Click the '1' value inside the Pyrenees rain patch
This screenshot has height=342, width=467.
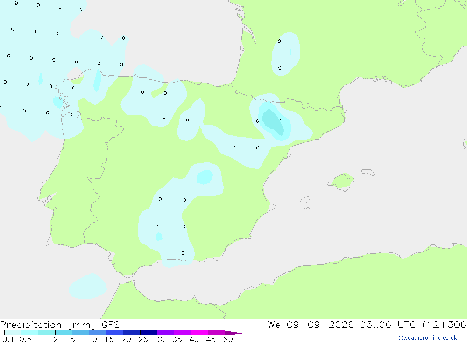tap(281, 121)
